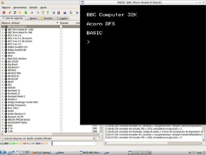Viewport: 206px width, 155px height.
Task: Tick the Etiqueta checkbox for BestZX
Action: 61,53
